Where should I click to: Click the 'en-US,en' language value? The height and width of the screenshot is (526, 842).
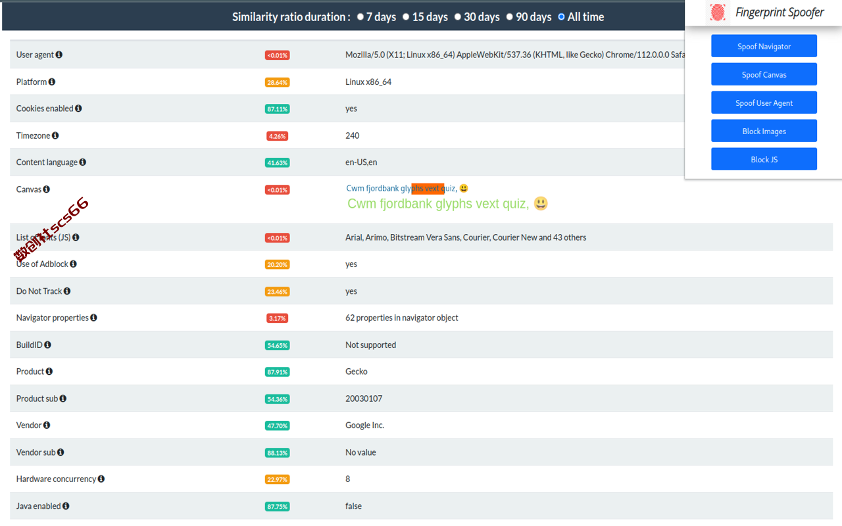pyautogui.click(x=361, y=162)
